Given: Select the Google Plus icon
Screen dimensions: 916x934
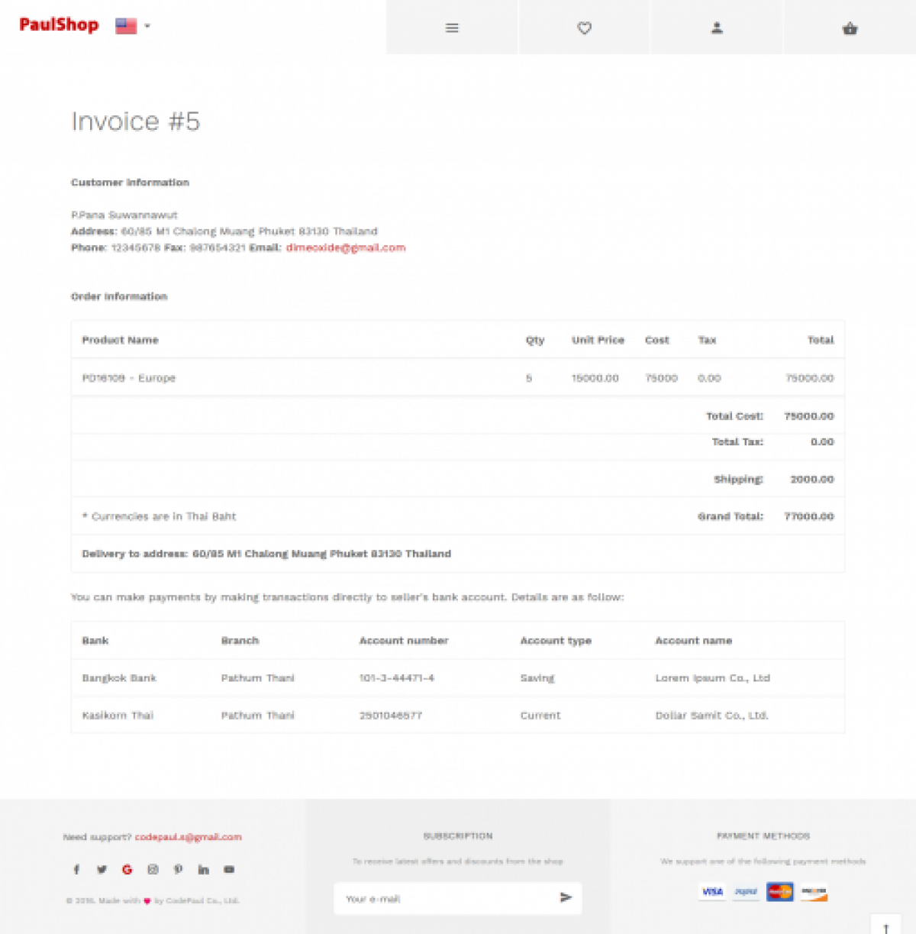Looking at the screenshot, I should click(127, 869).
